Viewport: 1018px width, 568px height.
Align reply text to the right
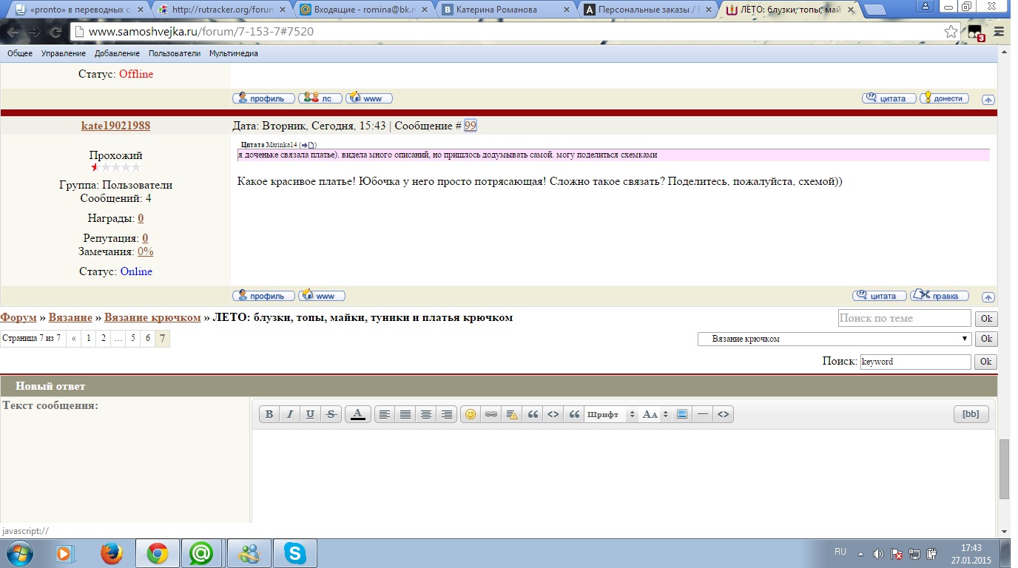click(x=447, y=414)
